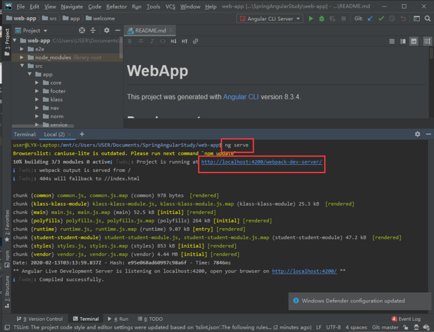Insert link using the markdown link icon
This screenshot has height=332, width=434.
click(196, 41)
